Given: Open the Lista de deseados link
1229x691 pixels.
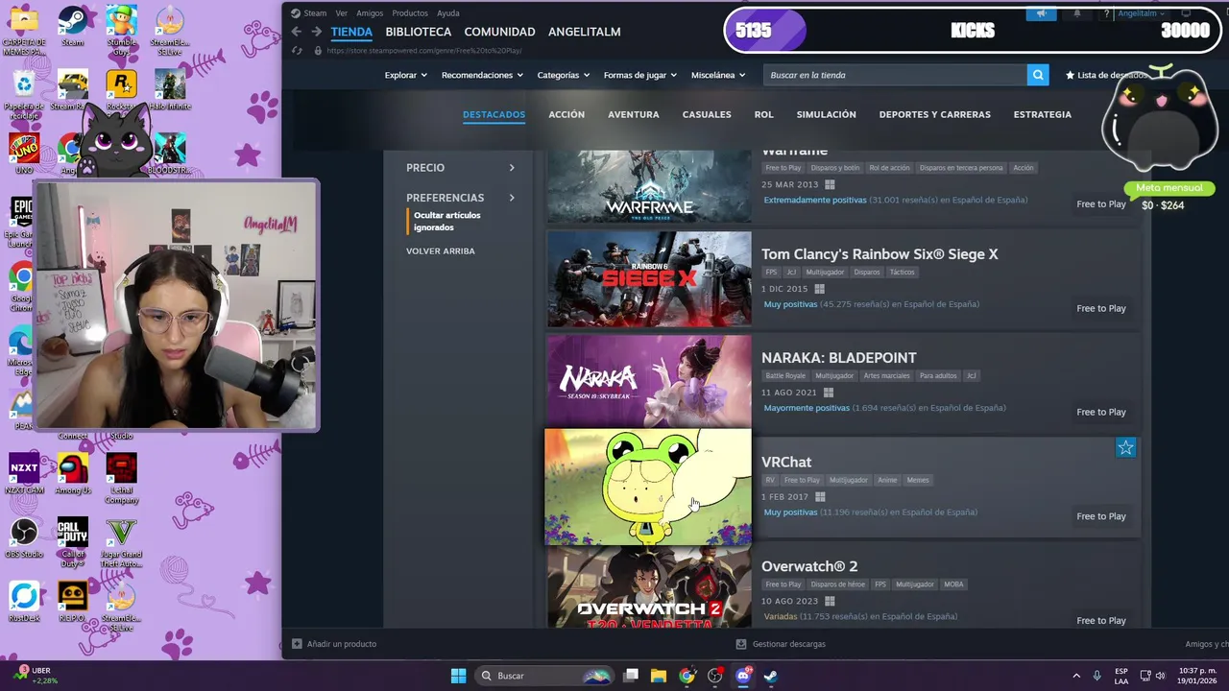Looking at the screenshot, I should click(x=1106, y=75).
